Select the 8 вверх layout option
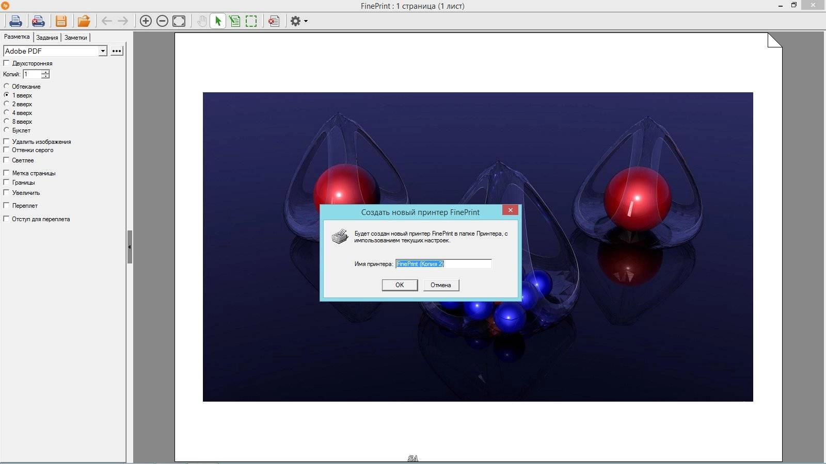 coord(6,121)
